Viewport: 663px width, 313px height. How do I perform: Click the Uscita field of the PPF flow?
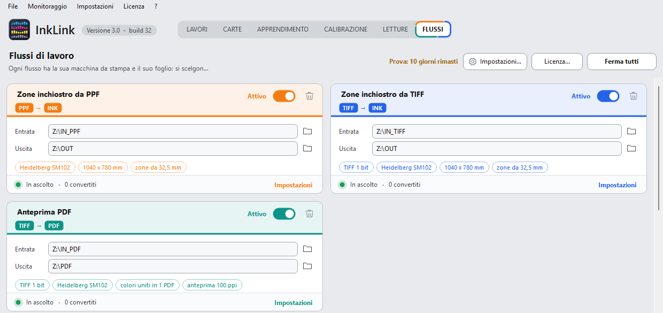click(173, 149)
